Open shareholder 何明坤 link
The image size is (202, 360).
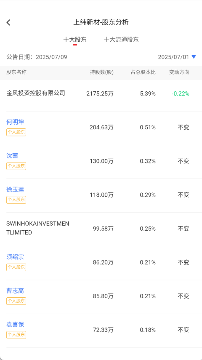pos(15,122)
